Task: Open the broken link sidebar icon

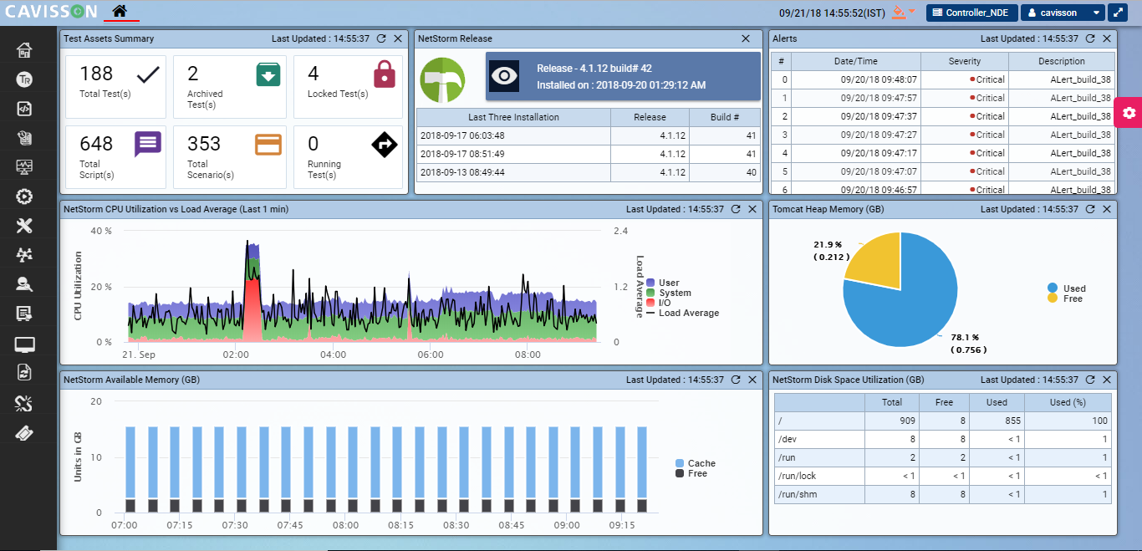Action: pos(24,404)
